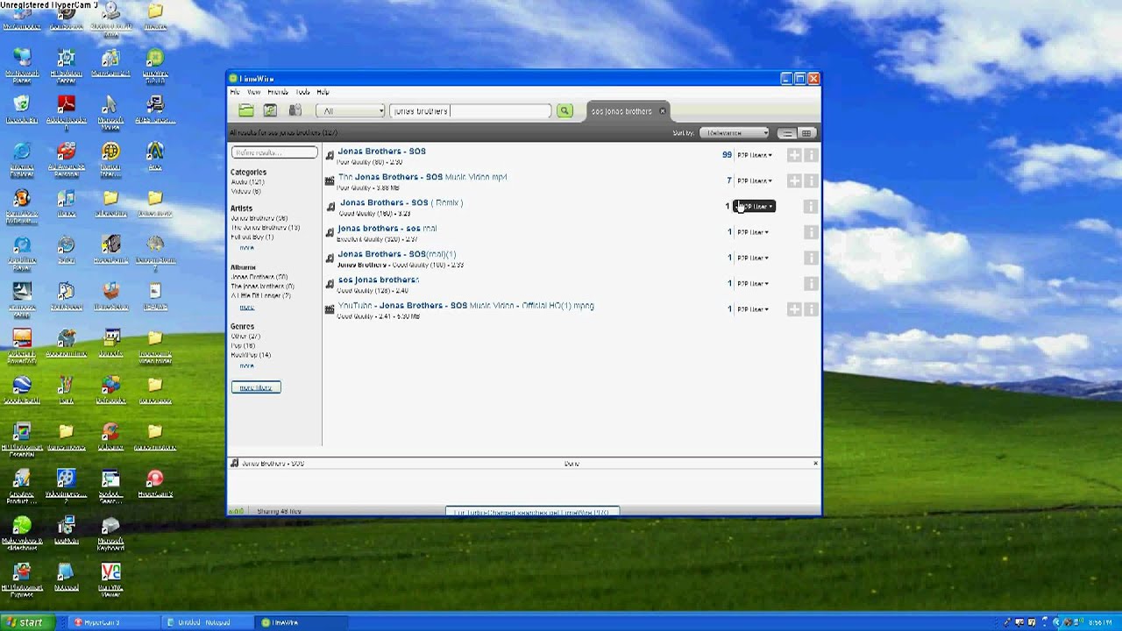The height and width of the screenshot is (631, 1122).
Task: Show info for 'jonas brothers - sos real'
Action: click(x=811, y=232)
